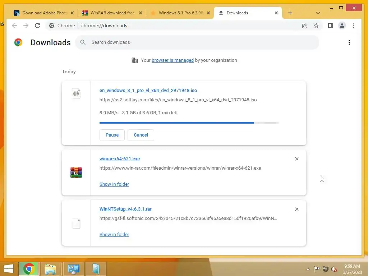Click the managed organization building icon
368x276 pixels.
(134, 60)
